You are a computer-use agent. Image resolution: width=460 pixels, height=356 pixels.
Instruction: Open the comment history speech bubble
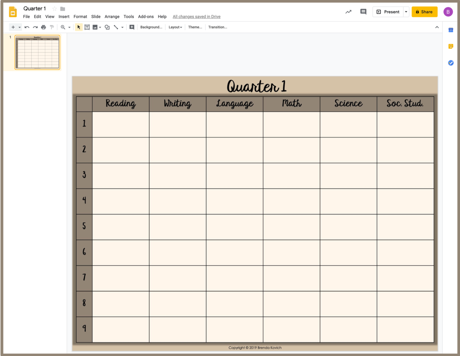[x=363, y=12]
